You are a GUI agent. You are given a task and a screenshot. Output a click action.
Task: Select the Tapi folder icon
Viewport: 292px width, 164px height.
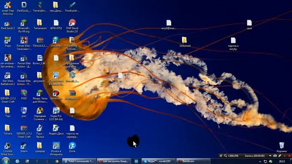(x=7, y=112)
